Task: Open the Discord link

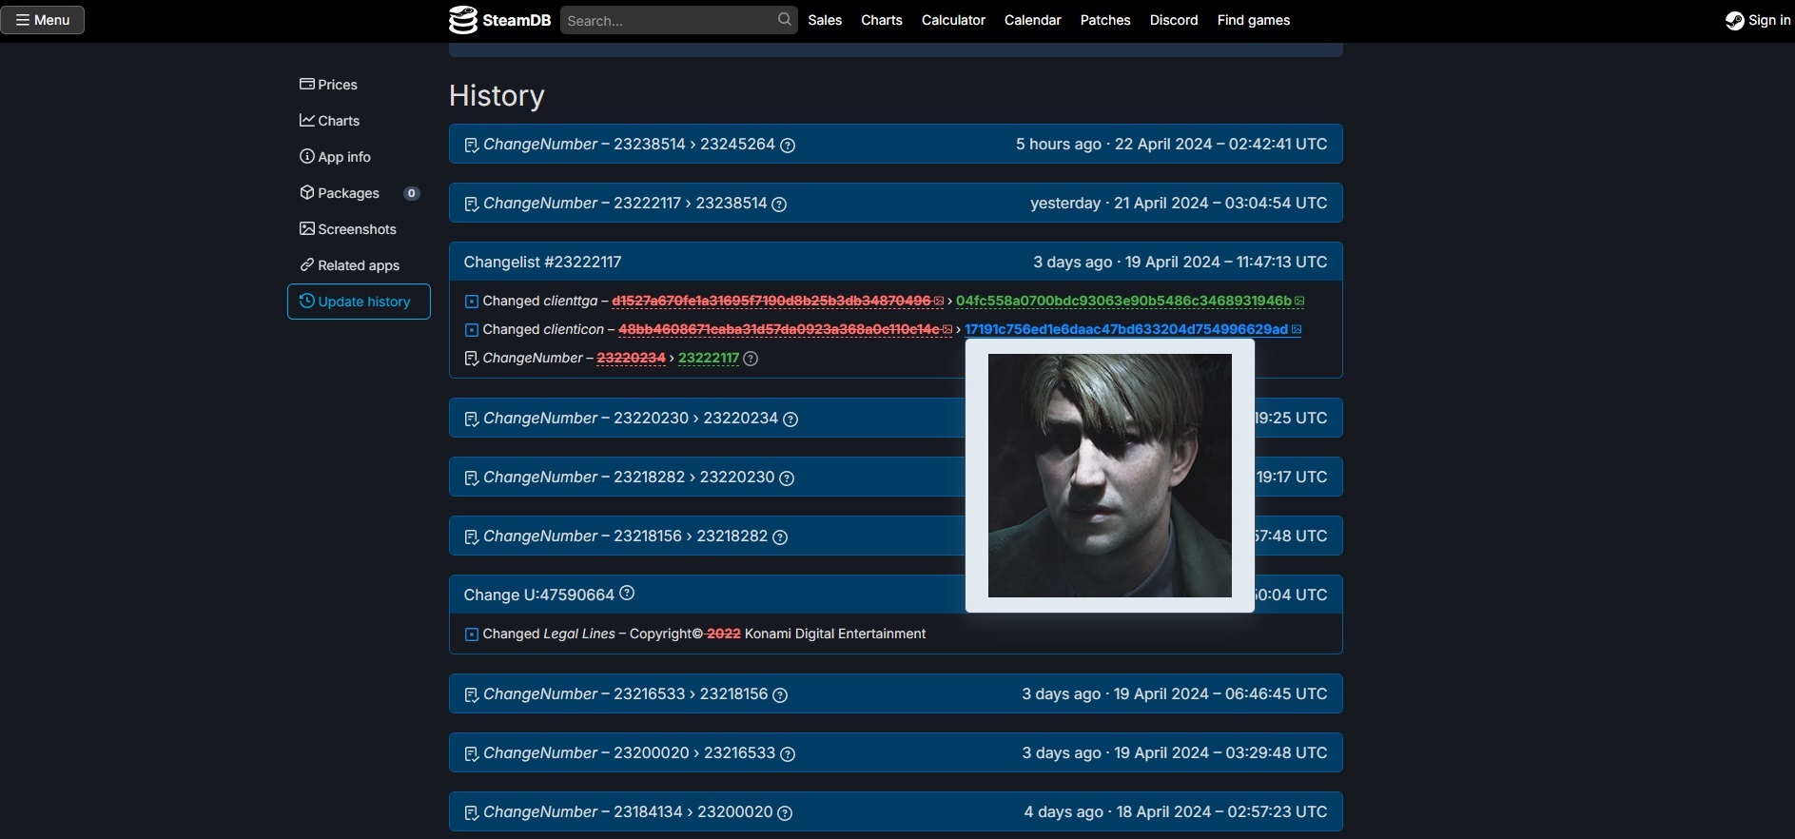Action: (x=1174, y=20)
